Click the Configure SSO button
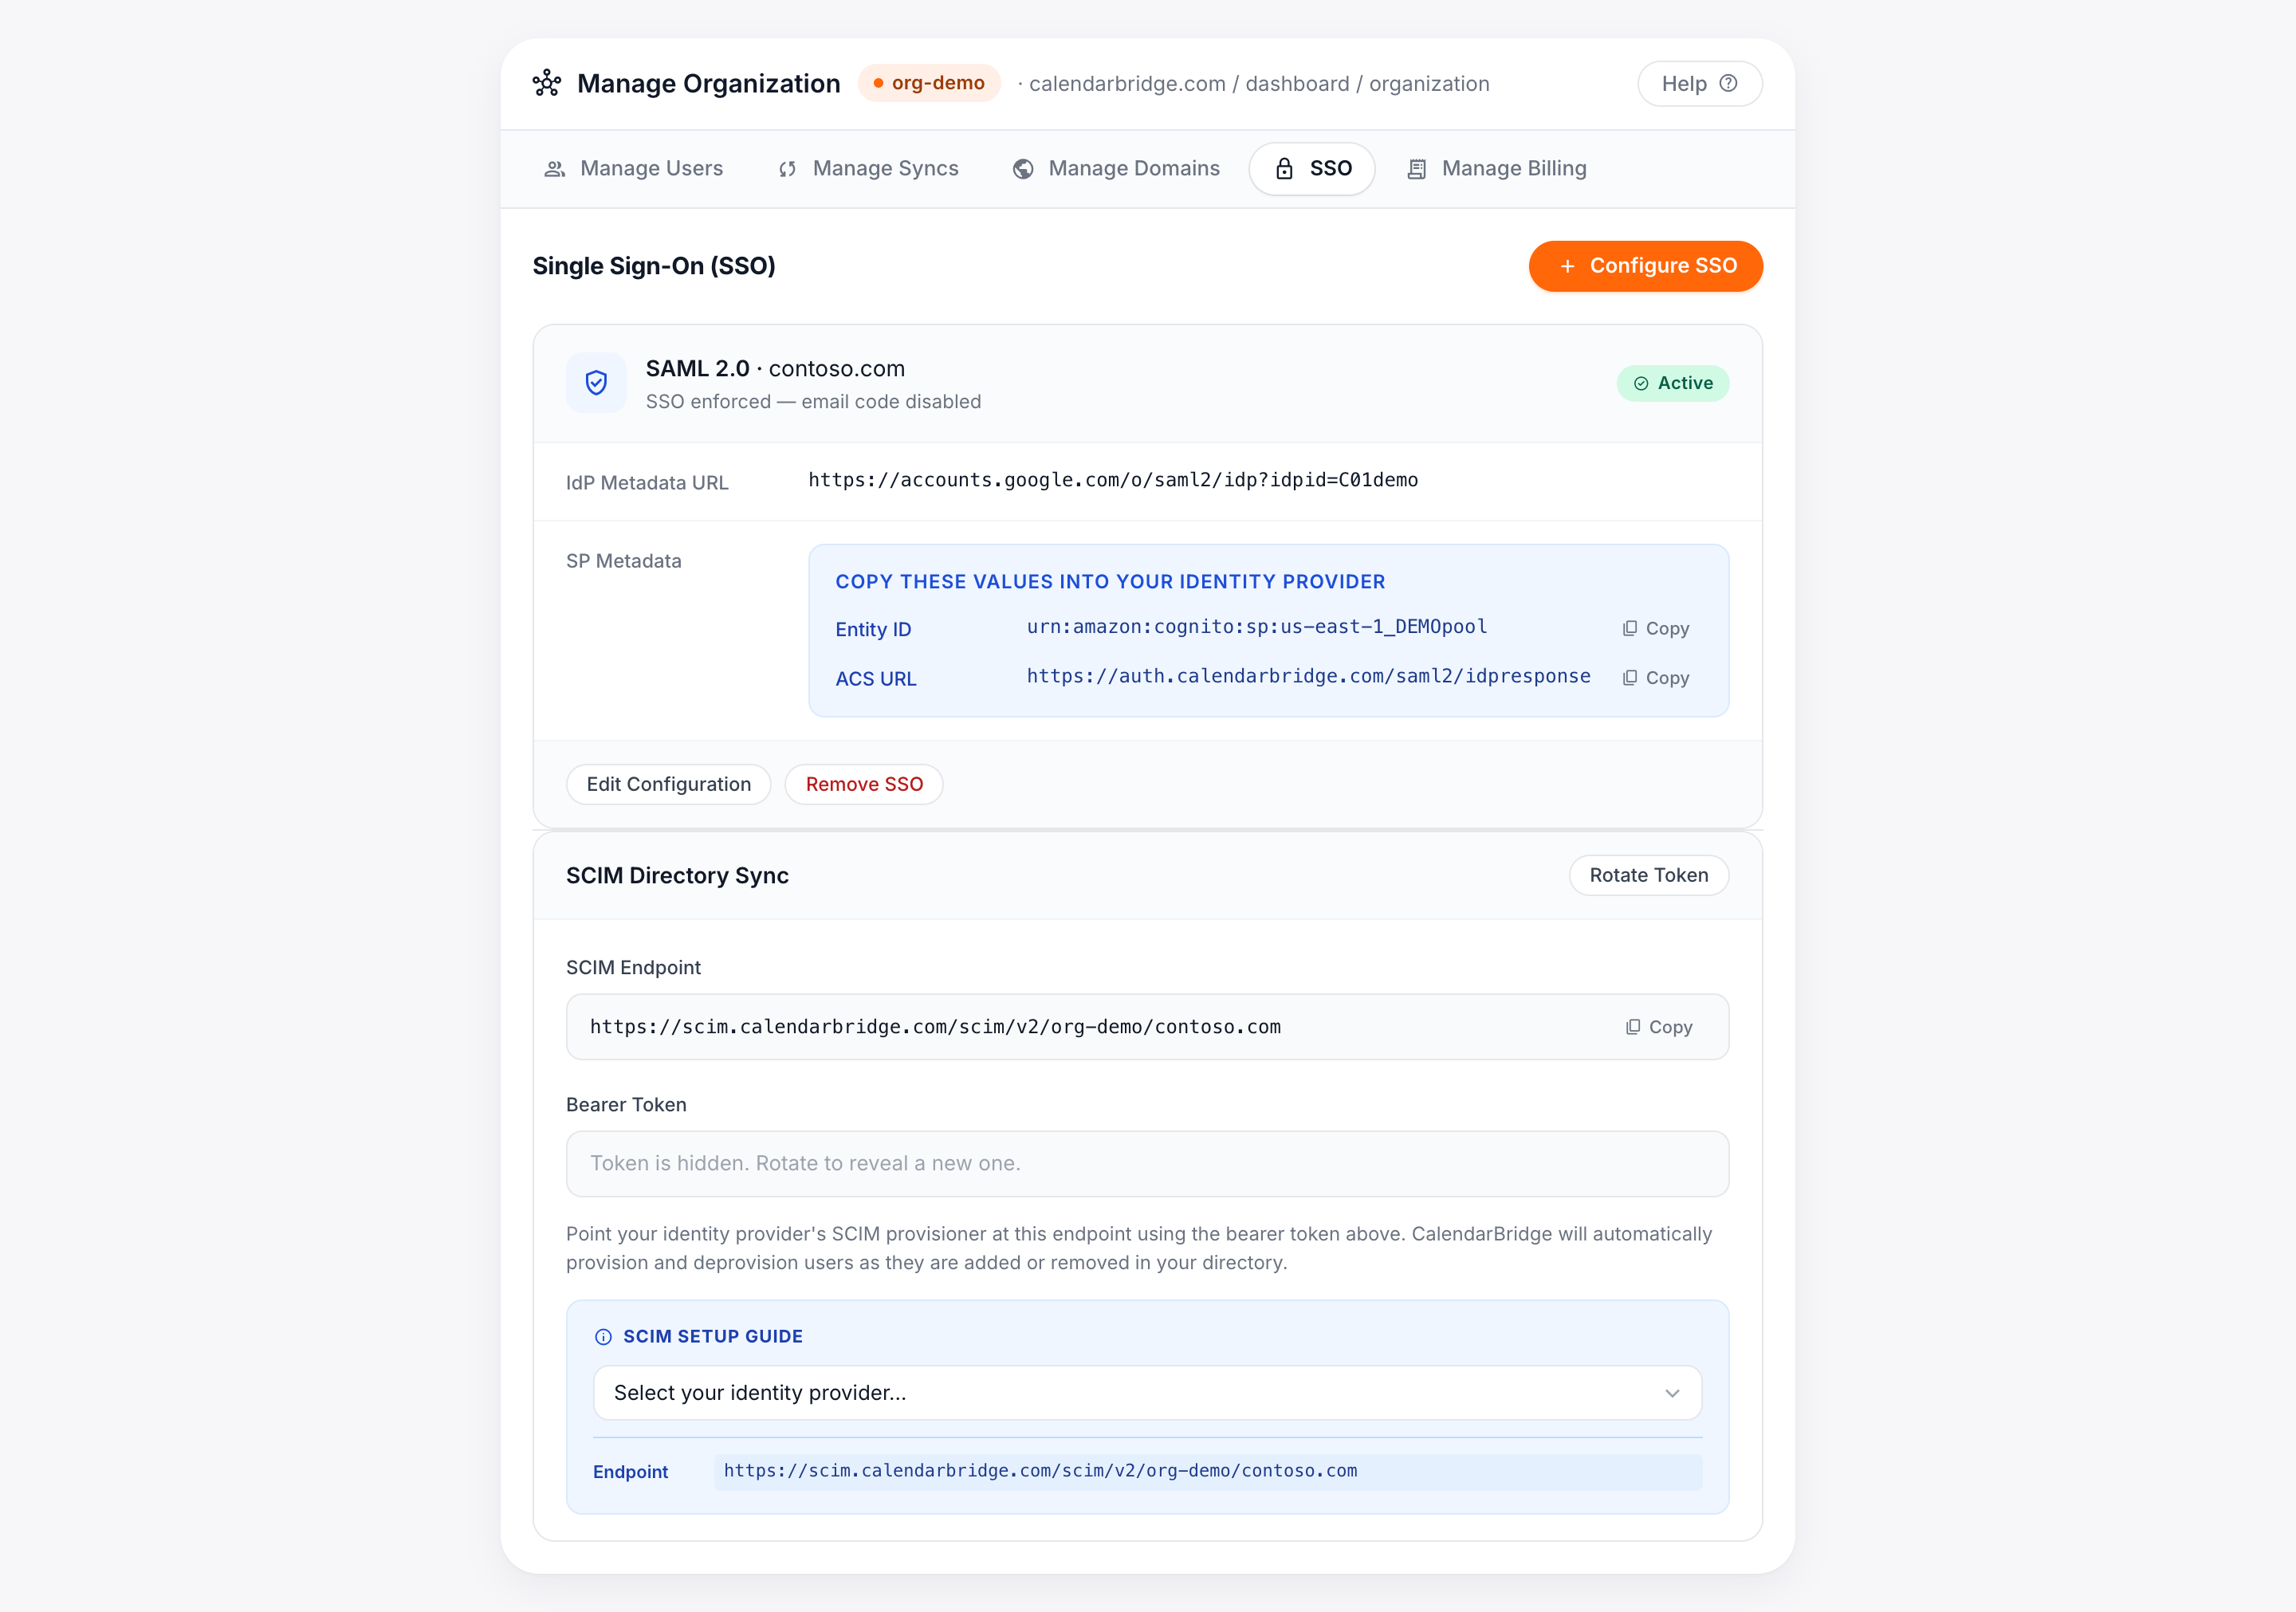This screenshot has width=2296, height=1612. pyautogui.click(x=1645, y=266)
